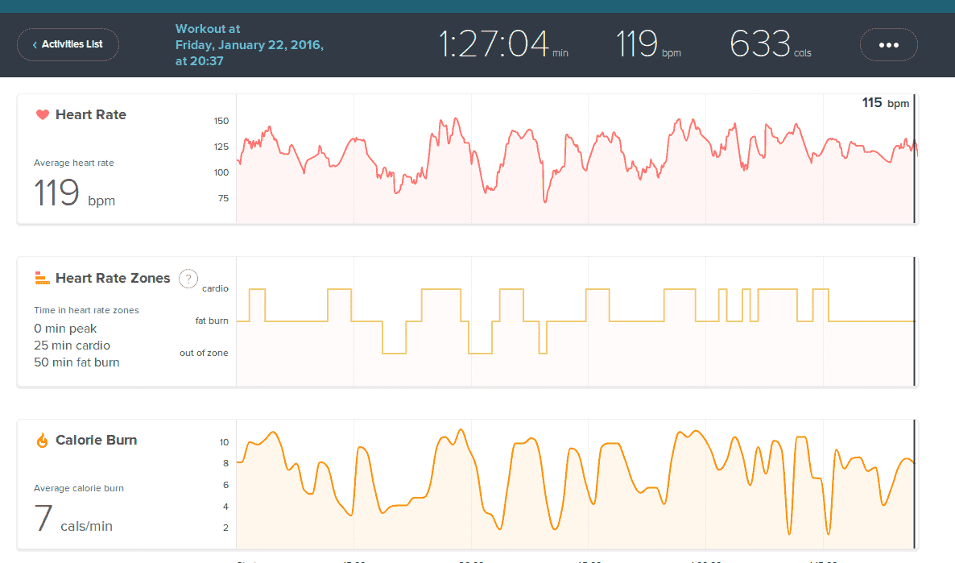The height and width of the screenshot is (563, 955).
Task: Open the three-dots more options menu
Action: (888, 44)
